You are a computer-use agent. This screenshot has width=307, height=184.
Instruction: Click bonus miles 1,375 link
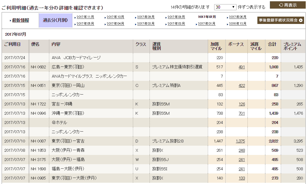tap(240, 141)
